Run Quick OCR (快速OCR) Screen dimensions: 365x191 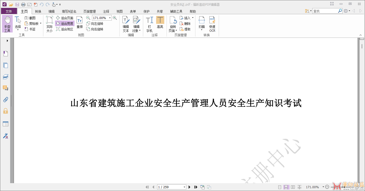tap(212, 24)
